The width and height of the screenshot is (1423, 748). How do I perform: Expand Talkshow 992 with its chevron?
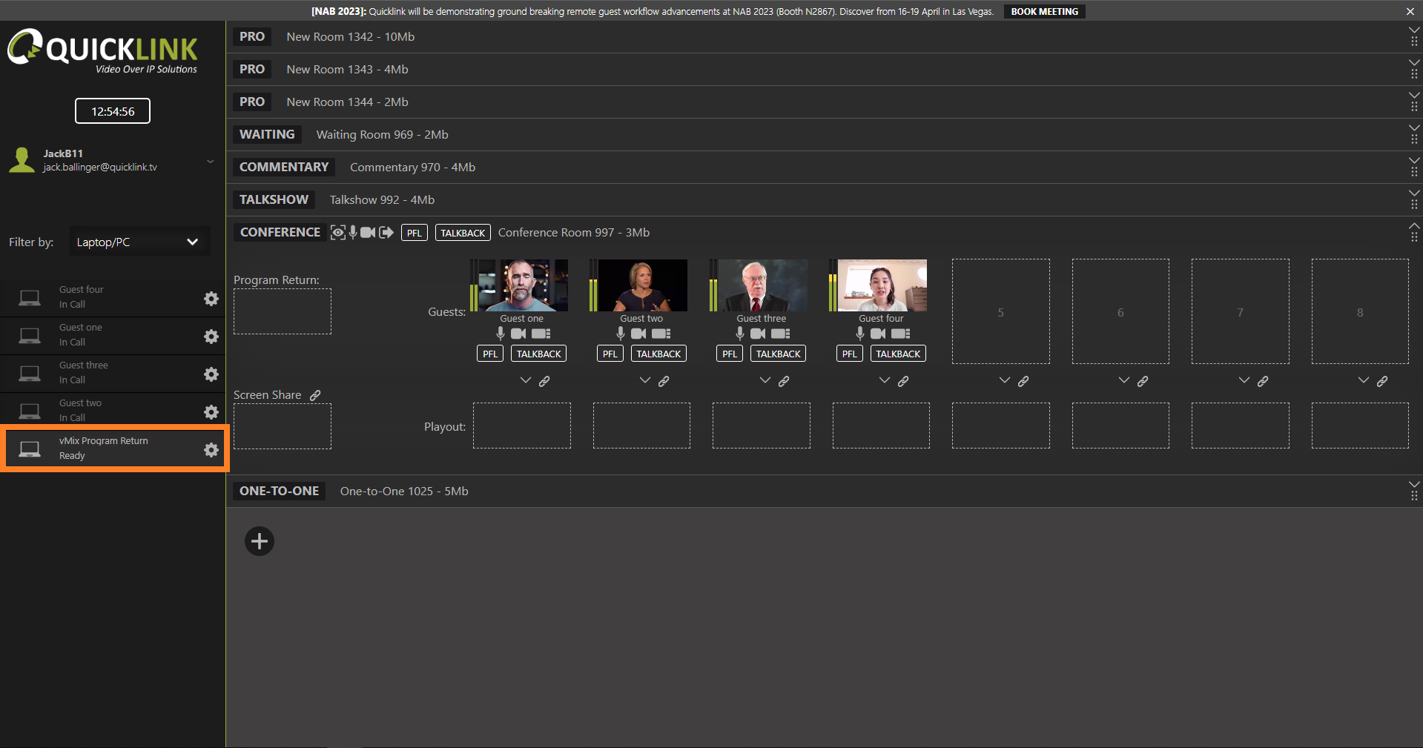point(1414,193)
